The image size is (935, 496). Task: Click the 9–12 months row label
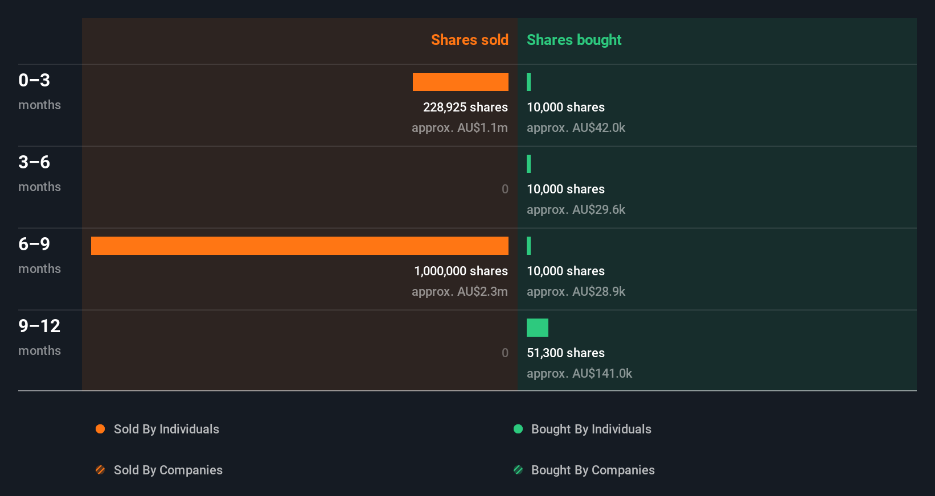pos(39,337)
